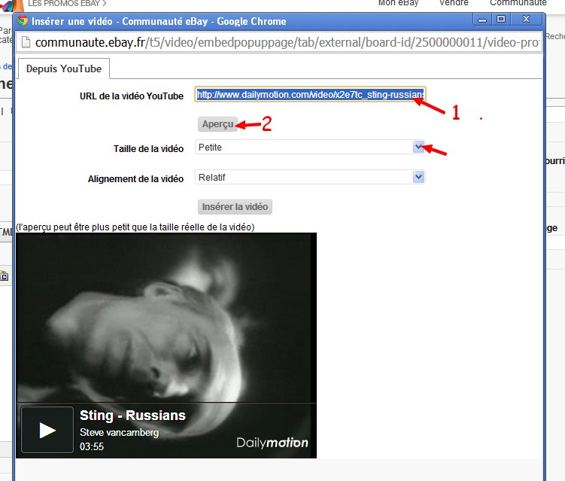The image size is (565, 481).
Task: Click the Sting - Russians video title
Action: point(132,416)
